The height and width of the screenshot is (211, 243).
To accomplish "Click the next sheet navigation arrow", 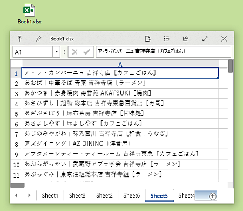I will pos(29,195).
